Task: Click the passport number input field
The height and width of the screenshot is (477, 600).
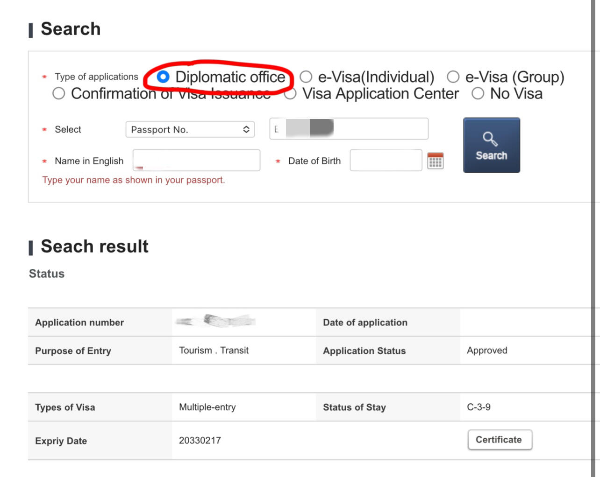Action: [x=349, y=129]
